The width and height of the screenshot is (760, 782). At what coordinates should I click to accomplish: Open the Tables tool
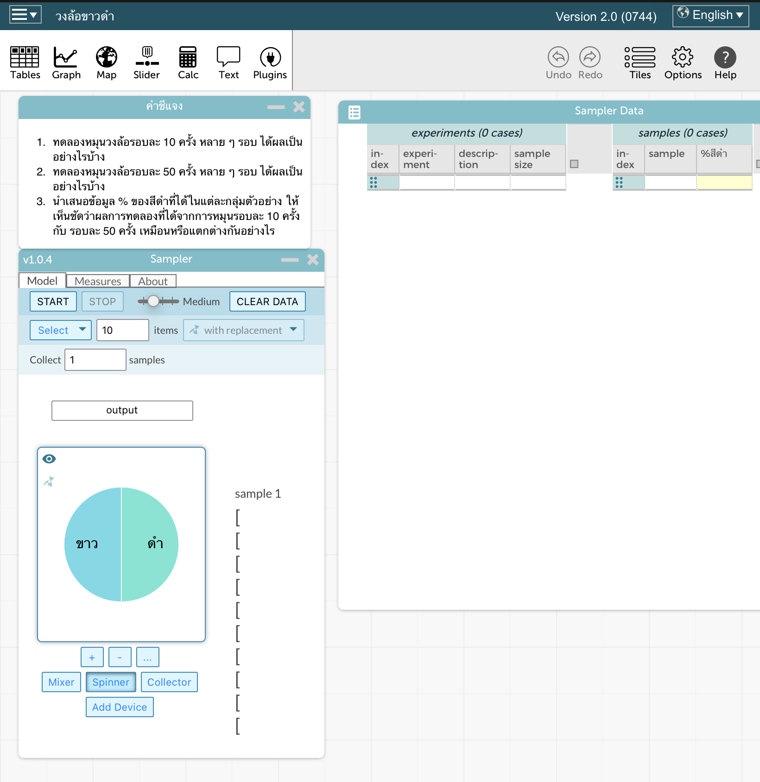(x=25, y=63)
